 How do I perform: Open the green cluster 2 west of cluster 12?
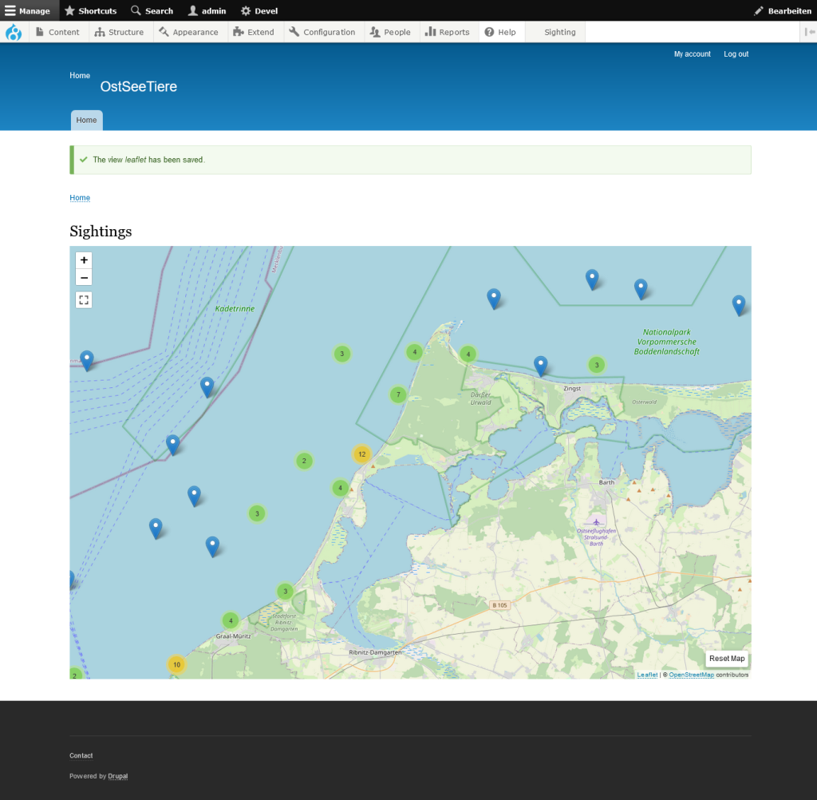pyautogui.click(x=304, y=461)
